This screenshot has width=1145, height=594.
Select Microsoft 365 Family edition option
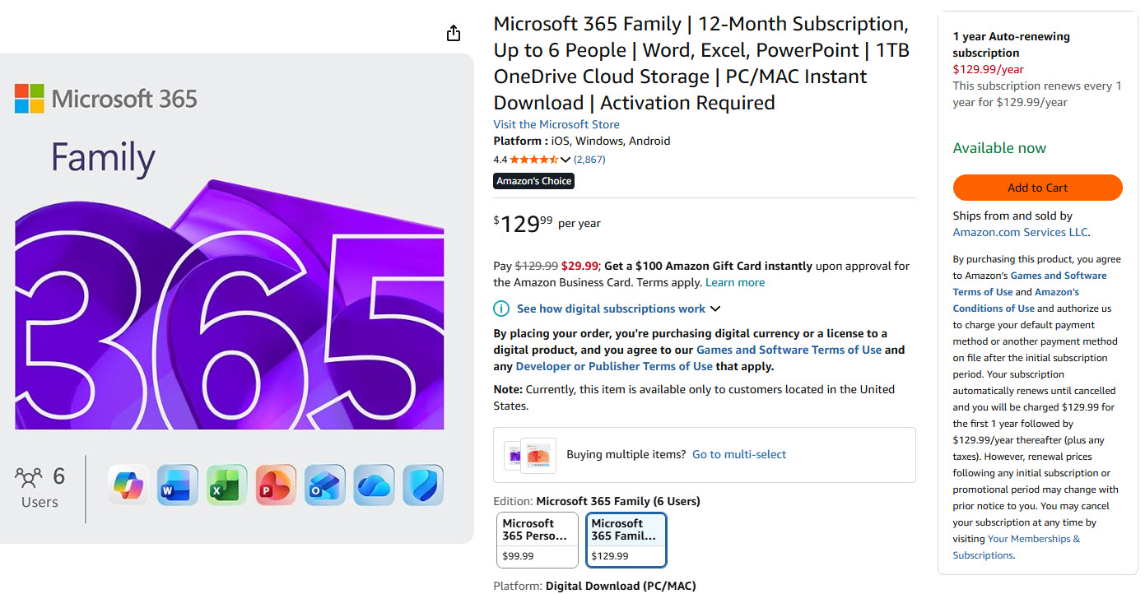(x=626, y=540)
